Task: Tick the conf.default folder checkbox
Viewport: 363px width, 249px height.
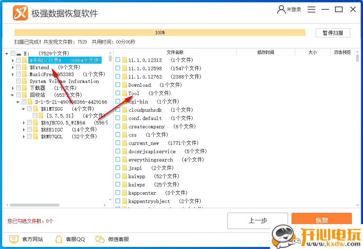Action: click(x=118, y=118)
